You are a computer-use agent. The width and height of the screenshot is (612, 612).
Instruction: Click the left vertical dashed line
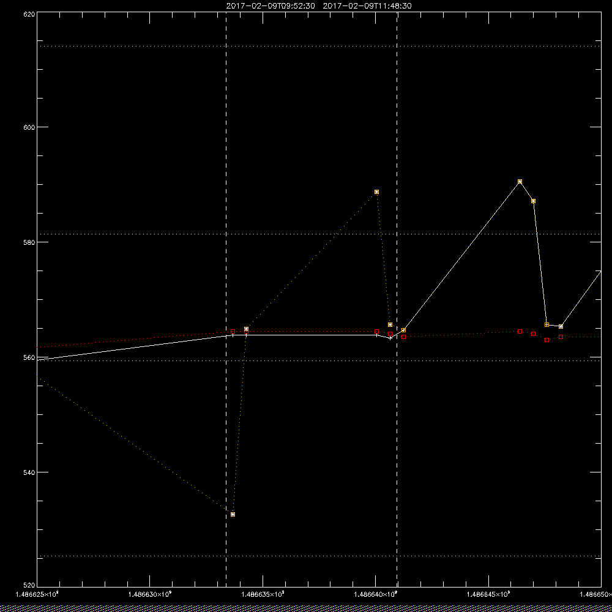pyautogui.click(x=226, y=299)
